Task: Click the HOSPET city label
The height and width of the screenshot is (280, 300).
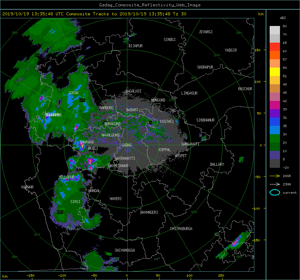Action: coord(181,156)
